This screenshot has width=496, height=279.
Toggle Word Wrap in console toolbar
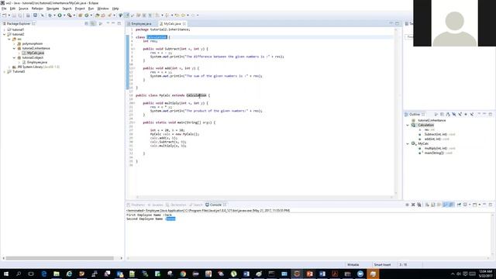click(439, 205)
